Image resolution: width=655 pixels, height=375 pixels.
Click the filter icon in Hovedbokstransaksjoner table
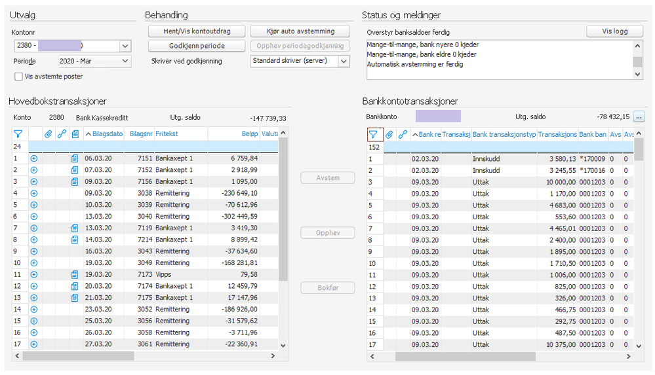tap(18, 134)
